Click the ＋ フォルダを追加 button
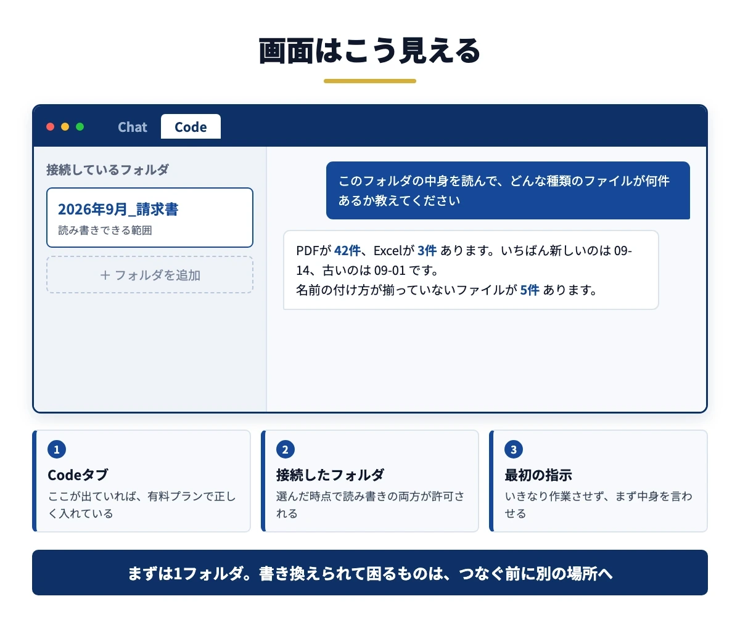 [x=150, y=275]
